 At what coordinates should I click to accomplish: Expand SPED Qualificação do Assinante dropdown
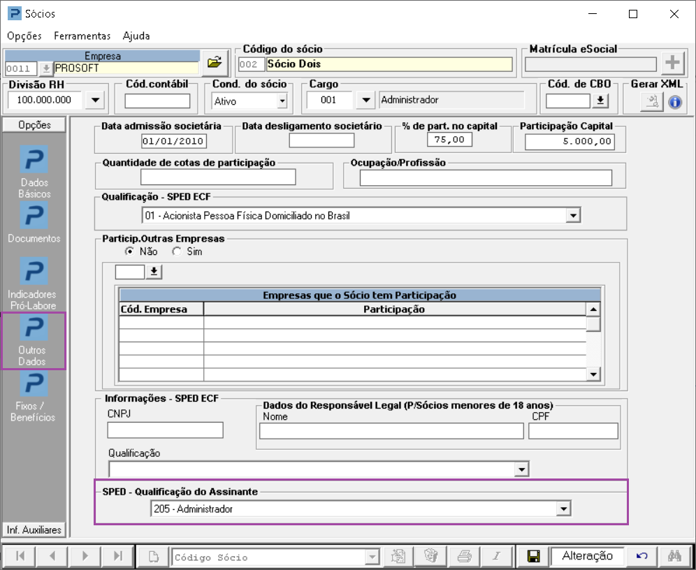click(563, 509)
